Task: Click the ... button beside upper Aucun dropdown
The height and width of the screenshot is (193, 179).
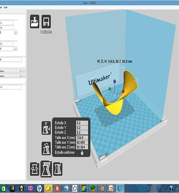Action: pyautogui.click(x=24, y=71)
